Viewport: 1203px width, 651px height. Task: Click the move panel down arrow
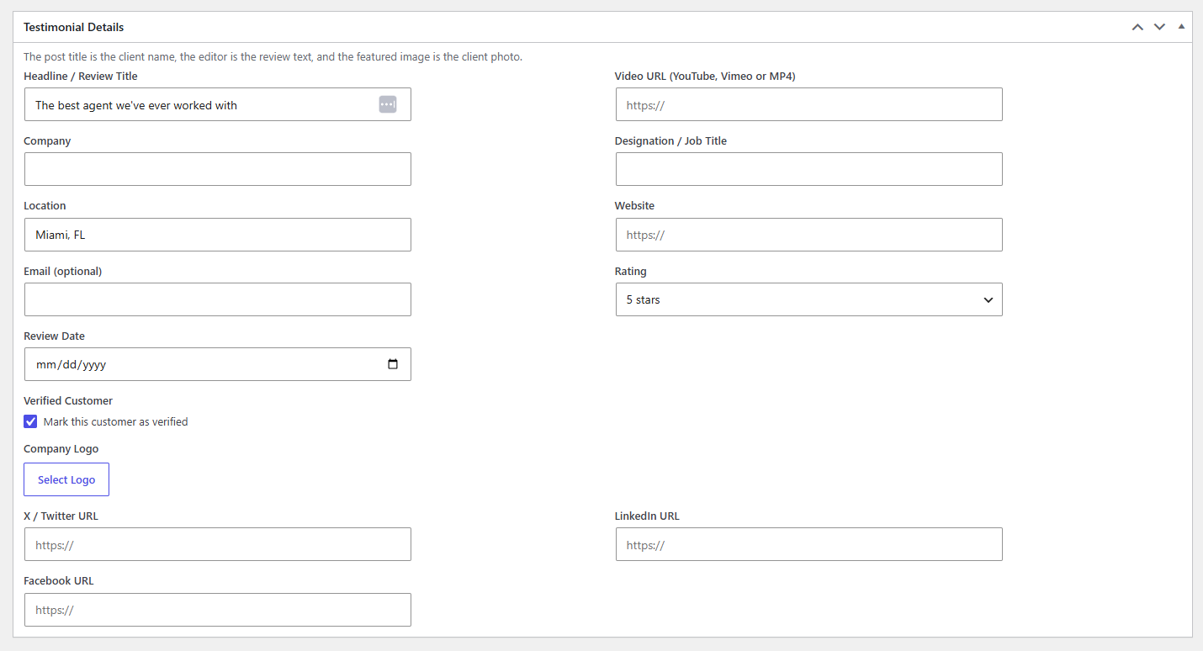(1159, 27)
